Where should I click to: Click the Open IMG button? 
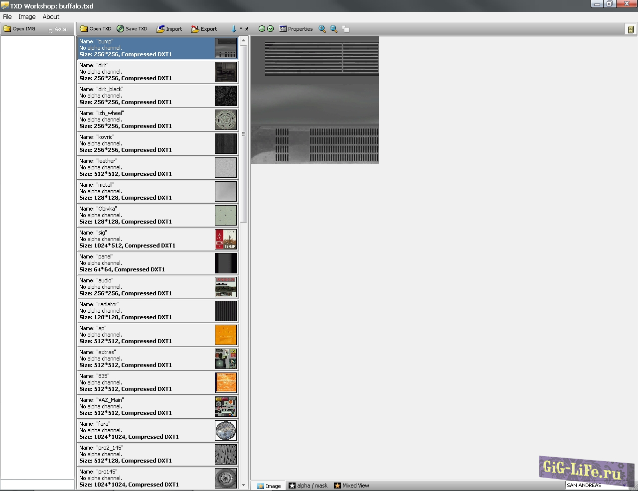19,29
